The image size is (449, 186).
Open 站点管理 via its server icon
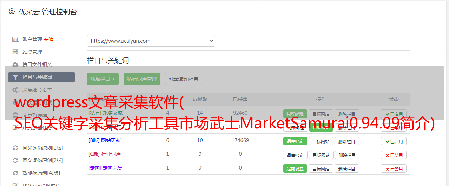click(x=15, y=52)
